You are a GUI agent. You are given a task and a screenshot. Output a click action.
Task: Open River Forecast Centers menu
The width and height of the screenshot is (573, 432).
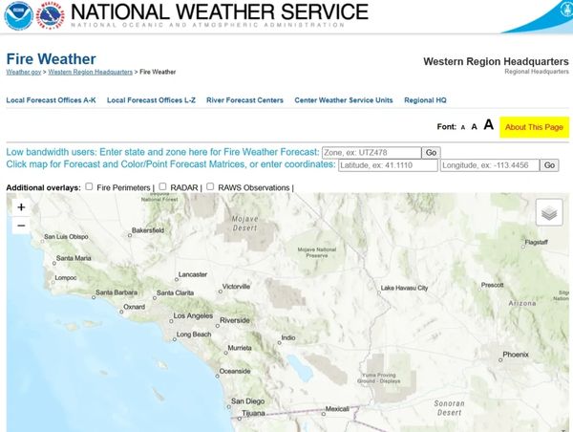point(244,100)
